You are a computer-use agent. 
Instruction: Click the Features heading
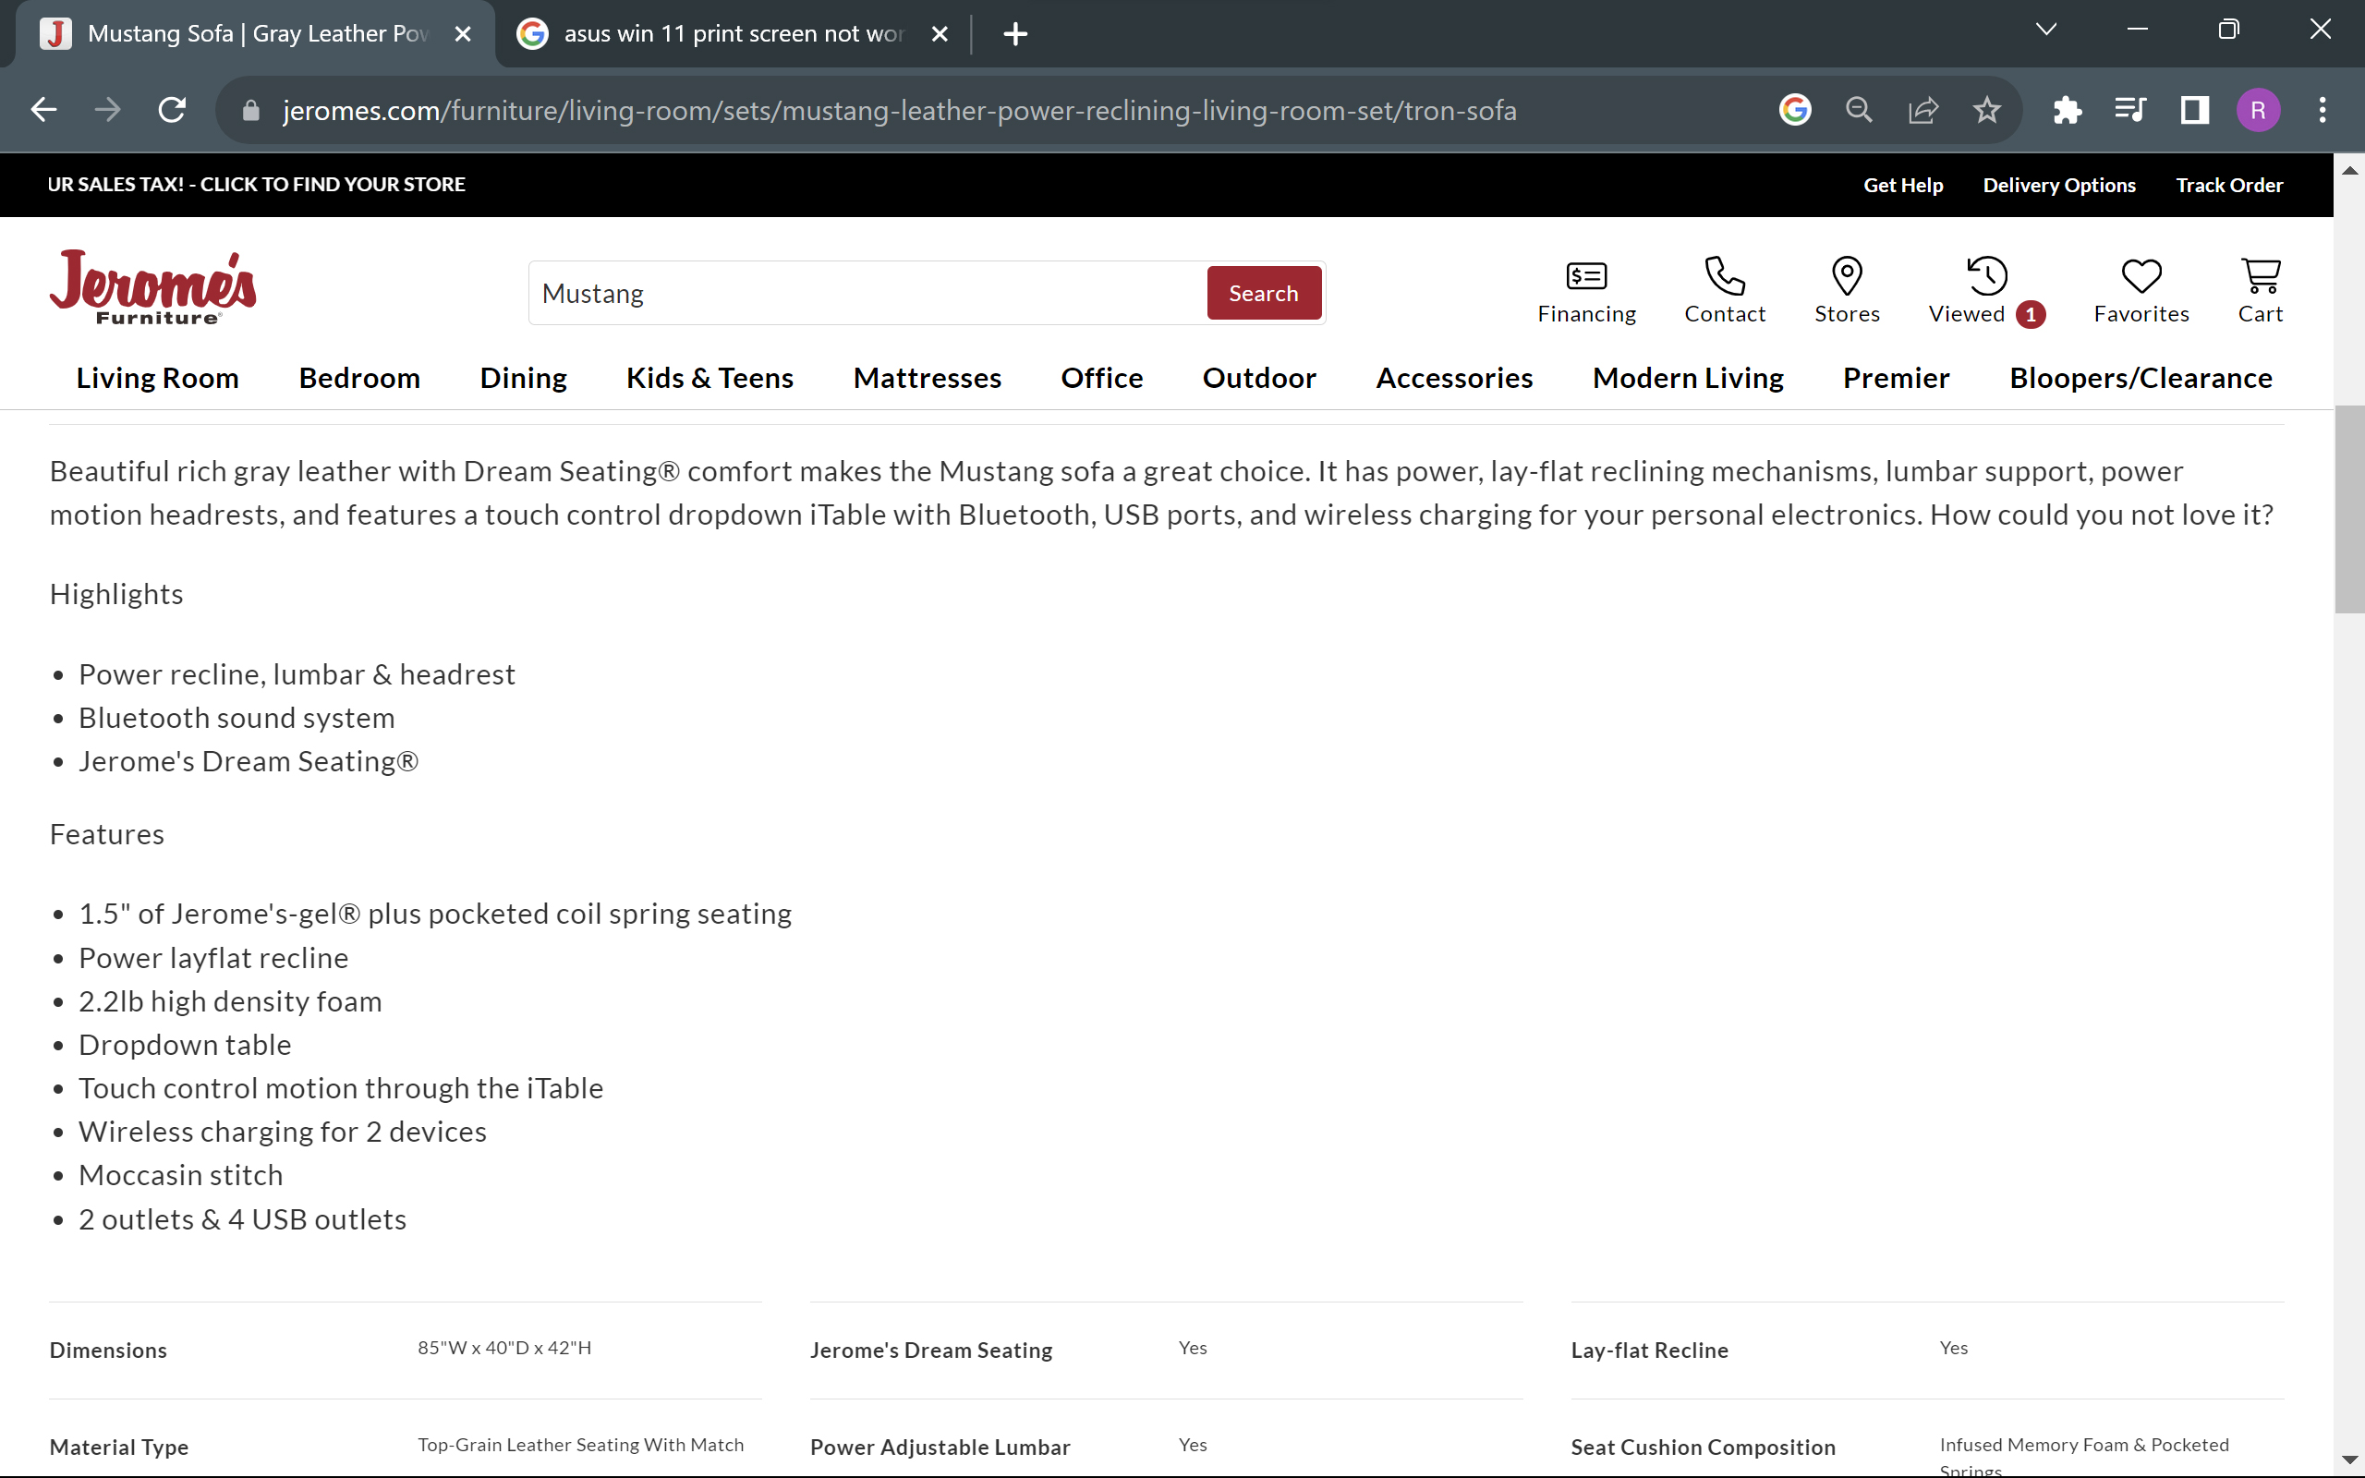[x=106, y=834]
